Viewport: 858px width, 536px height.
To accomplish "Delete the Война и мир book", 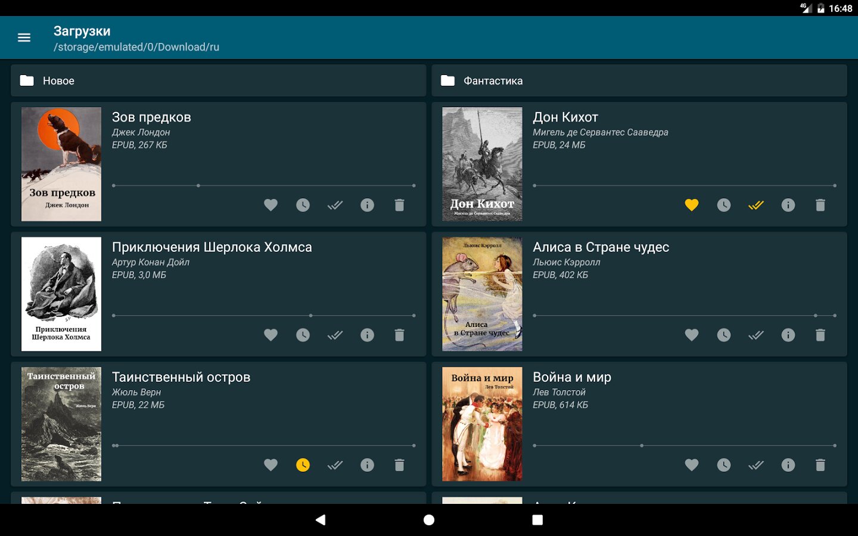I will coord(820,465).
